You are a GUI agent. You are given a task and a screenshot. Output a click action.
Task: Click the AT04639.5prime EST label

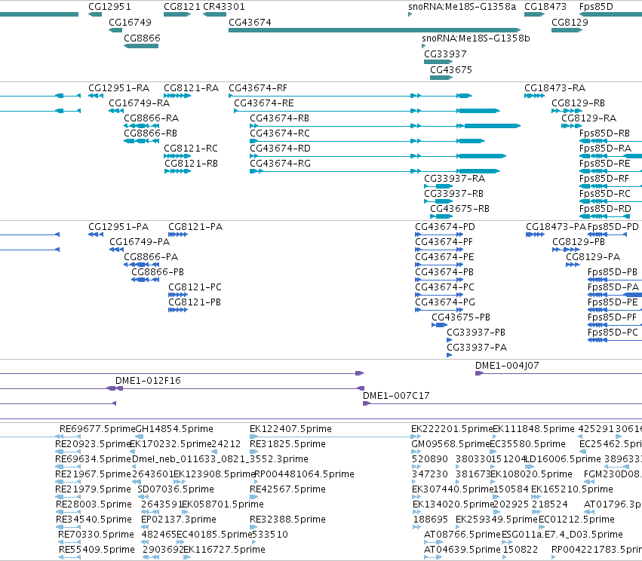click(x=462, y=550)
